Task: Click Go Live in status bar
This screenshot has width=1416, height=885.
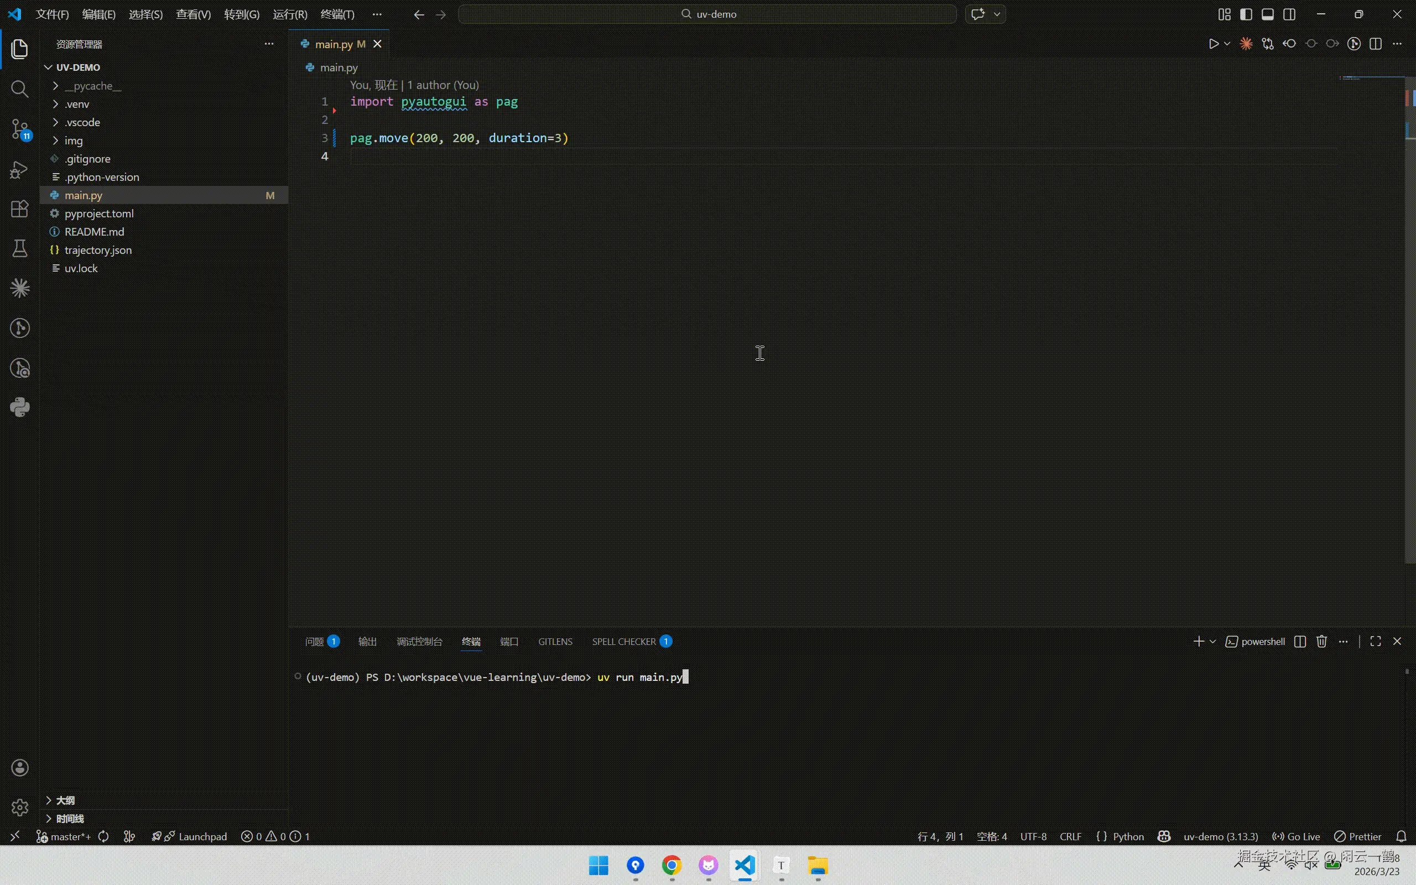Action: 1297,836
